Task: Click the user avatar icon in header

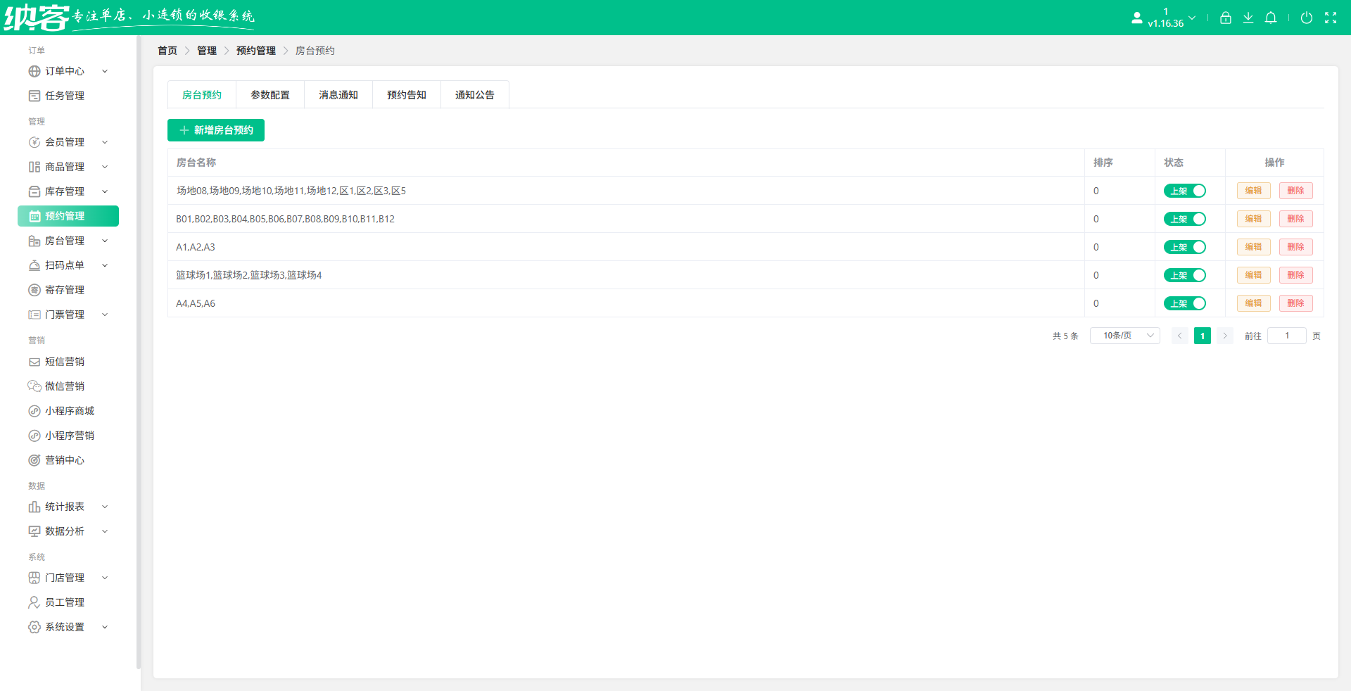Action: point(1137,18)
